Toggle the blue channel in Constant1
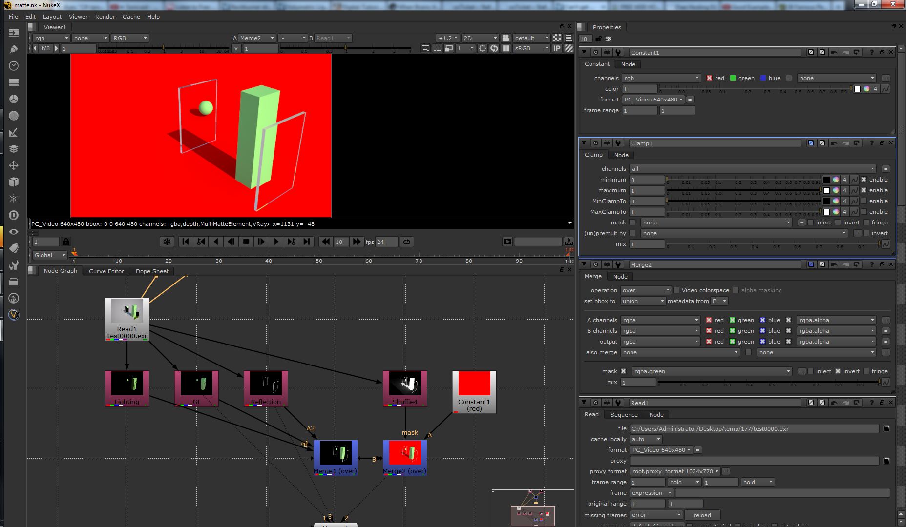Viewport: 906px width, 527px height. 763,78
